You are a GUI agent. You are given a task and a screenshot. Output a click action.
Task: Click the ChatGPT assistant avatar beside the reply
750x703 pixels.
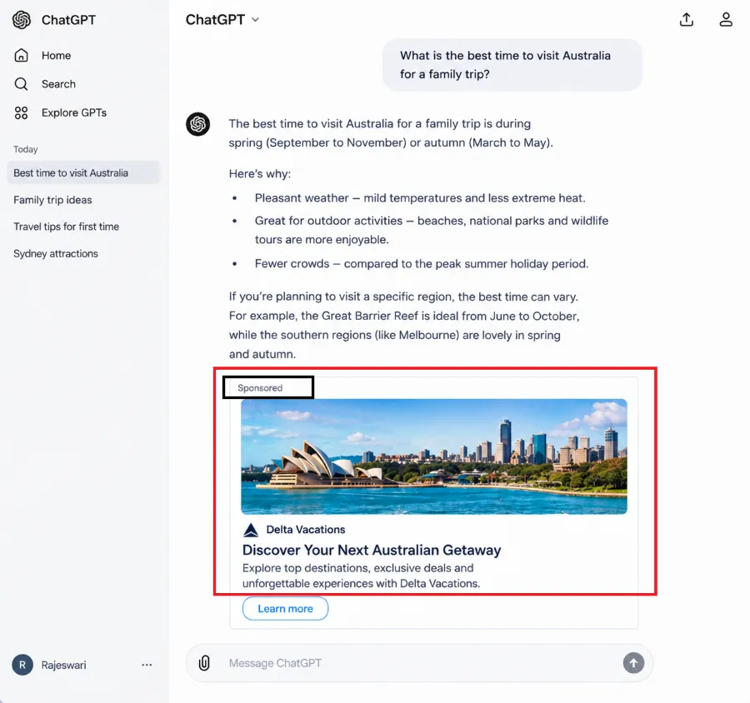click(198, 124)
